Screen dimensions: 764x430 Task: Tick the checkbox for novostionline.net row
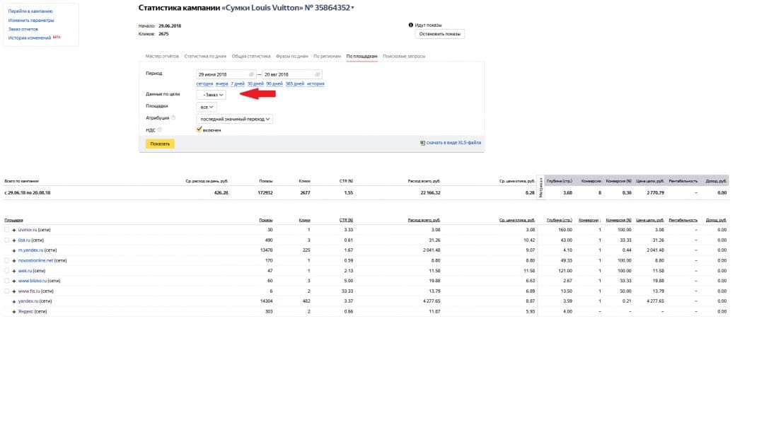pyautogui.click(x=7, y=260)
